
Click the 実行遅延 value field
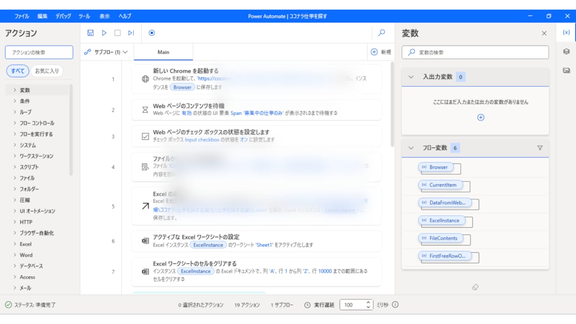coord(352,305)
